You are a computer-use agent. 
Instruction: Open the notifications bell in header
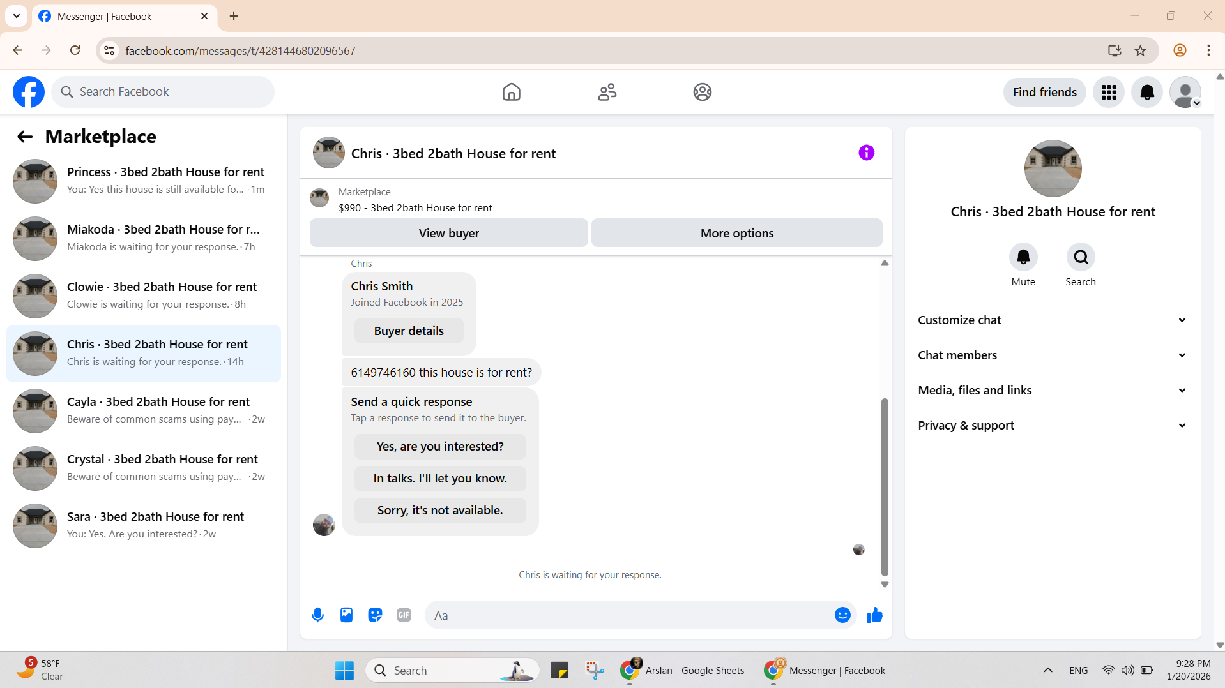(1147, 92)
